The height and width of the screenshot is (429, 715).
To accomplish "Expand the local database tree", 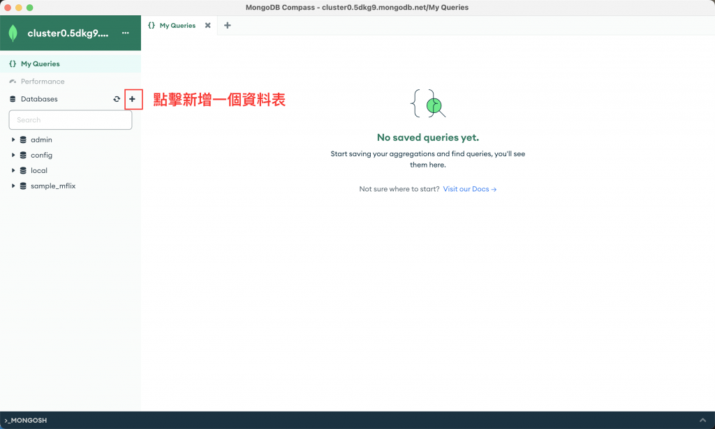I will click(x=13, y=170).
